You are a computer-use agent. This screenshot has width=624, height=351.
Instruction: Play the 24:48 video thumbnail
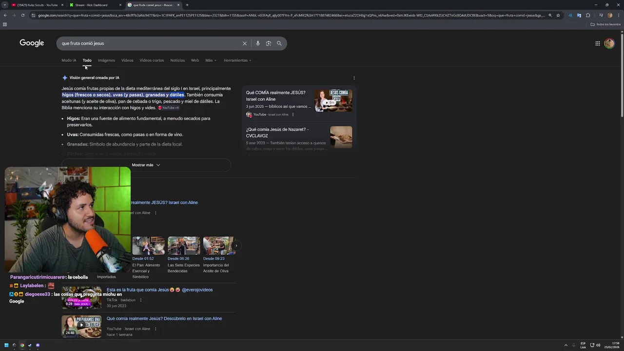click(x=81, y=327)
